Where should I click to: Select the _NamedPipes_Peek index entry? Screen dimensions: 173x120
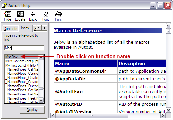[x=22, y=98]
